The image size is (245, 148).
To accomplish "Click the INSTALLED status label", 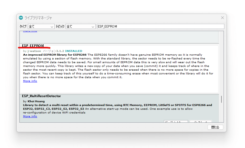I will [74, 51].
